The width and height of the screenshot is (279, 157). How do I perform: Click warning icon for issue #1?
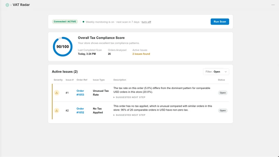point(56,93)
